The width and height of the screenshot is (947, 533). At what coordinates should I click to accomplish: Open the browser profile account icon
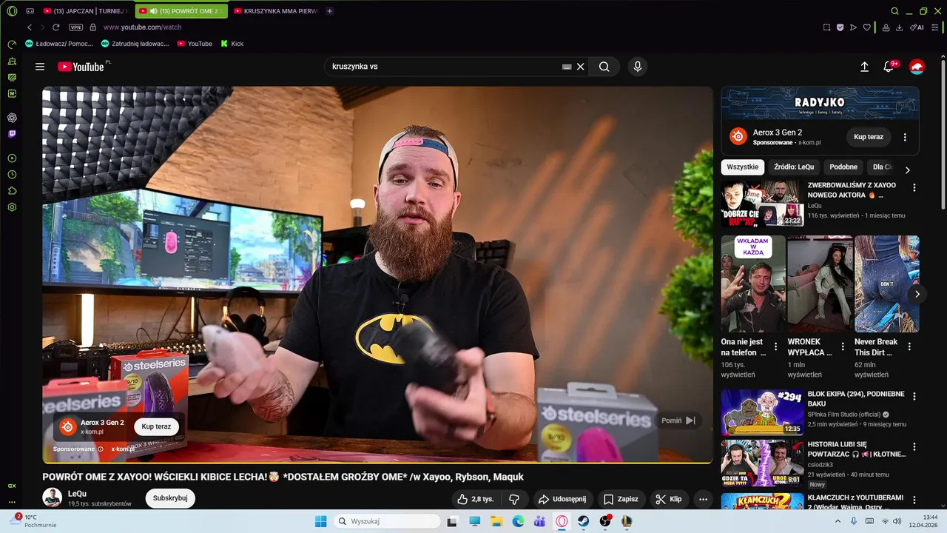pos(885,27)
